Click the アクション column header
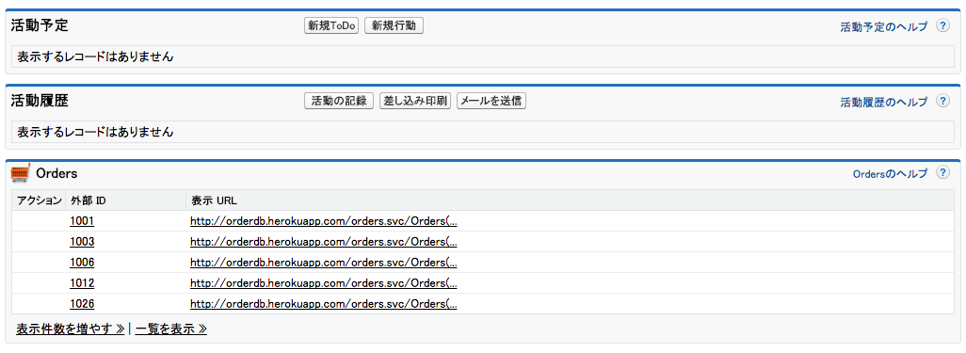966x353 pixels. (x=40, y=201)
